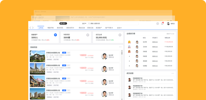This screenshot has width=206, height=100.
Task: Open the 回款记录 tab
Action: coord(90,28)
